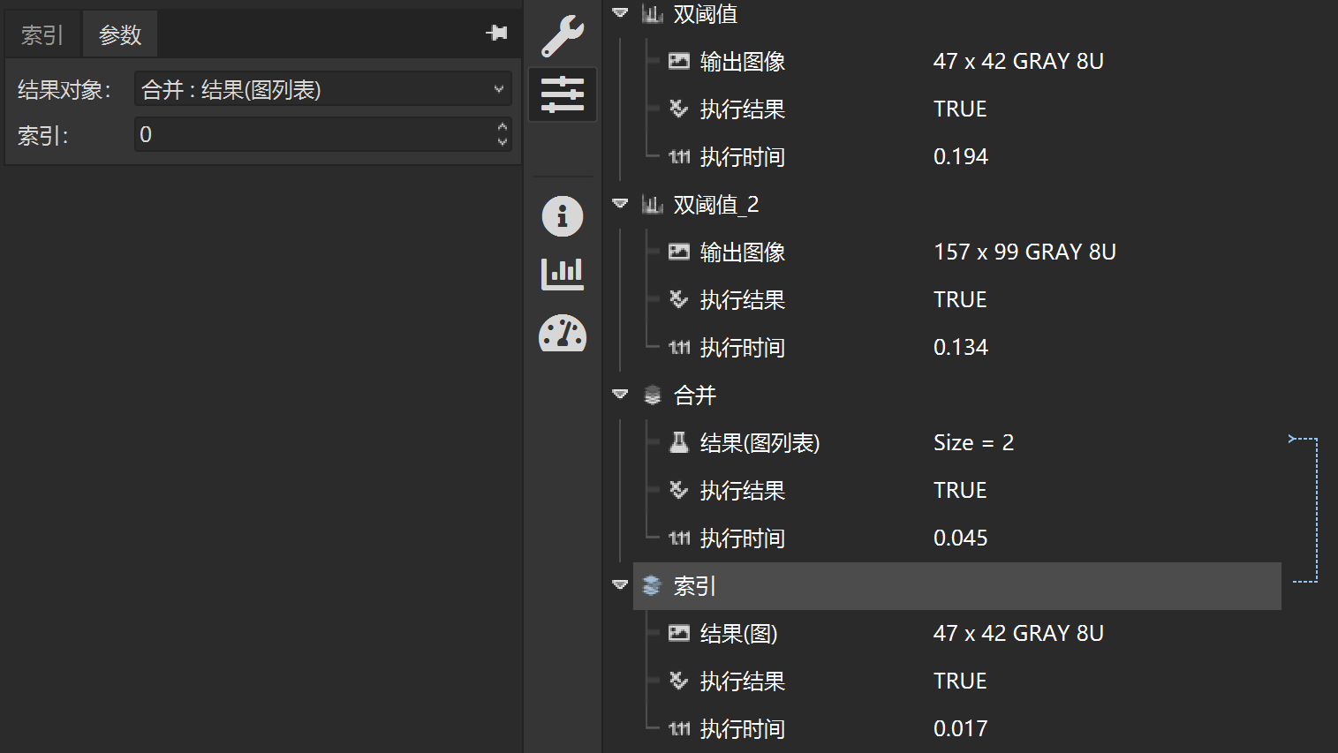
Task: Collapse the 双阈值 tree node
Action: [x=620, y=13]
